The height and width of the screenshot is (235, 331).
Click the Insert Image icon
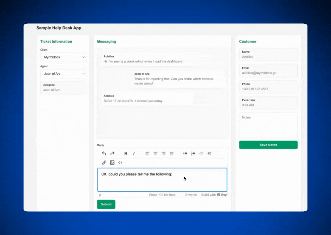tap(112, 162)
